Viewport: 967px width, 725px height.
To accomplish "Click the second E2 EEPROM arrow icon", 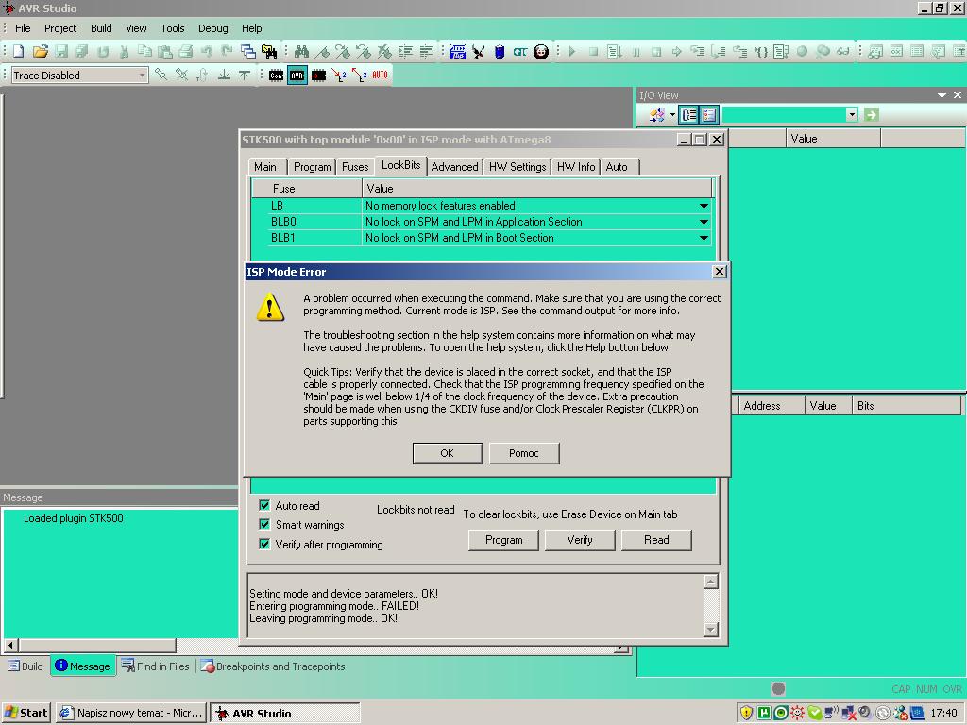I will [x=359, y=76].
